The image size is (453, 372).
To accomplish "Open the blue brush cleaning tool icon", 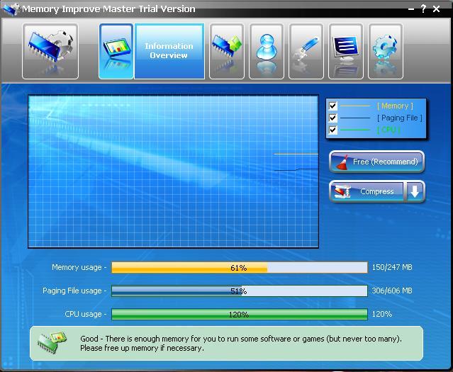I will point(306,52).
